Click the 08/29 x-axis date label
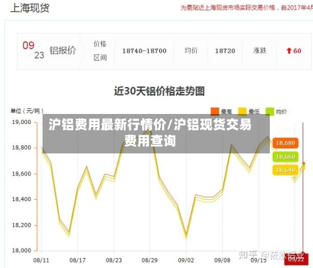Viewport: 313px width, 268px height. (150, 260)
